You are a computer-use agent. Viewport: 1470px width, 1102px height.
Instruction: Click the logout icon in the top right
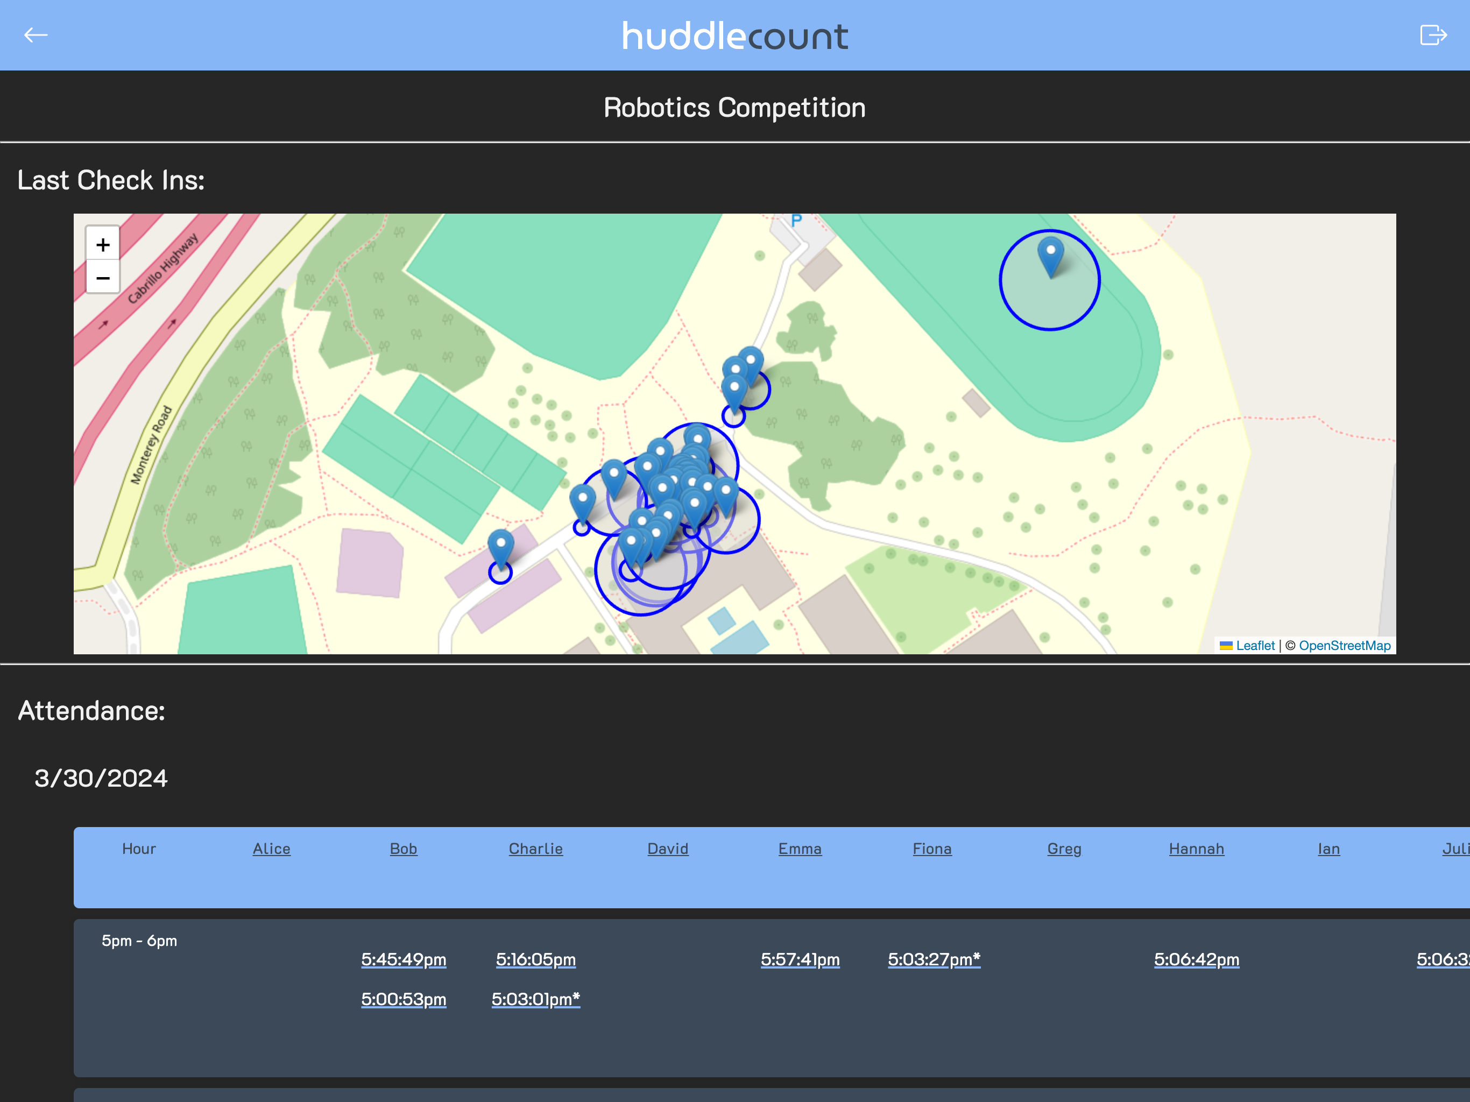point(1433,34)
